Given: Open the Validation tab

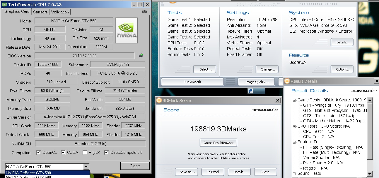Looking at the screenshot, I should (60, 12).
